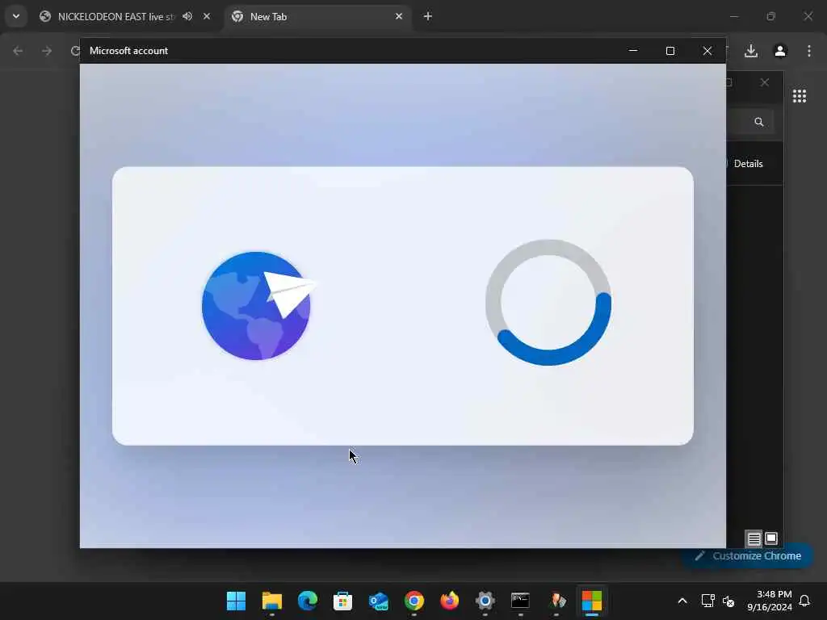Launch Microsoft Edge from the taskbar
Screen dimensions: 827x620
[308, 601]
